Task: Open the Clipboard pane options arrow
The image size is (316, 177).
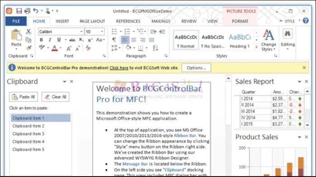Action: (x=64, y=82)
